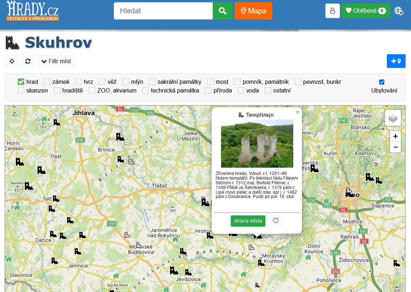The width and height of the screenshot is (411, 292).
Task: Enable the sakrální památky checkbox
Action: (x=152, y=82)
